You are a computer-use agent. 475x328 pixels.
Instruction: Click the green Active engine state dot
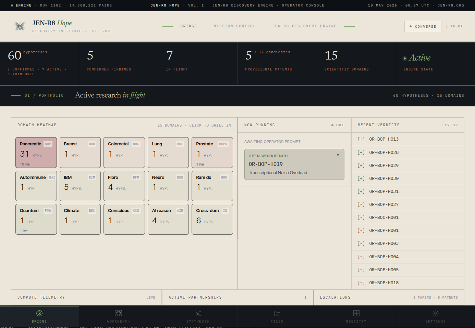405,58
